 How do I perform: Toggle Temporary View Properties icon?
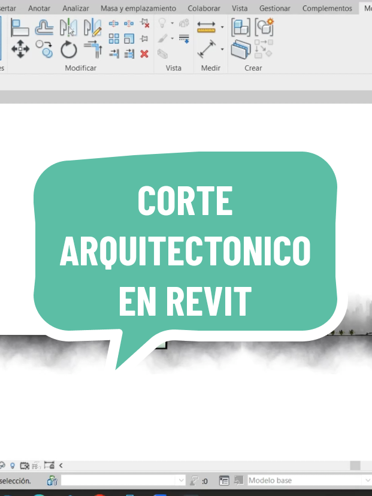pos(25,465)
